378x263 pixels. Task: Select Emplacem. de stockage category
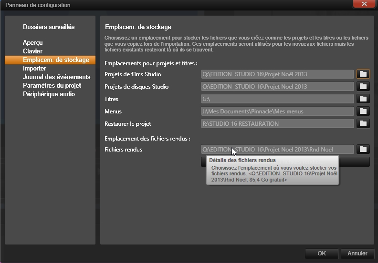click(55, 60)
